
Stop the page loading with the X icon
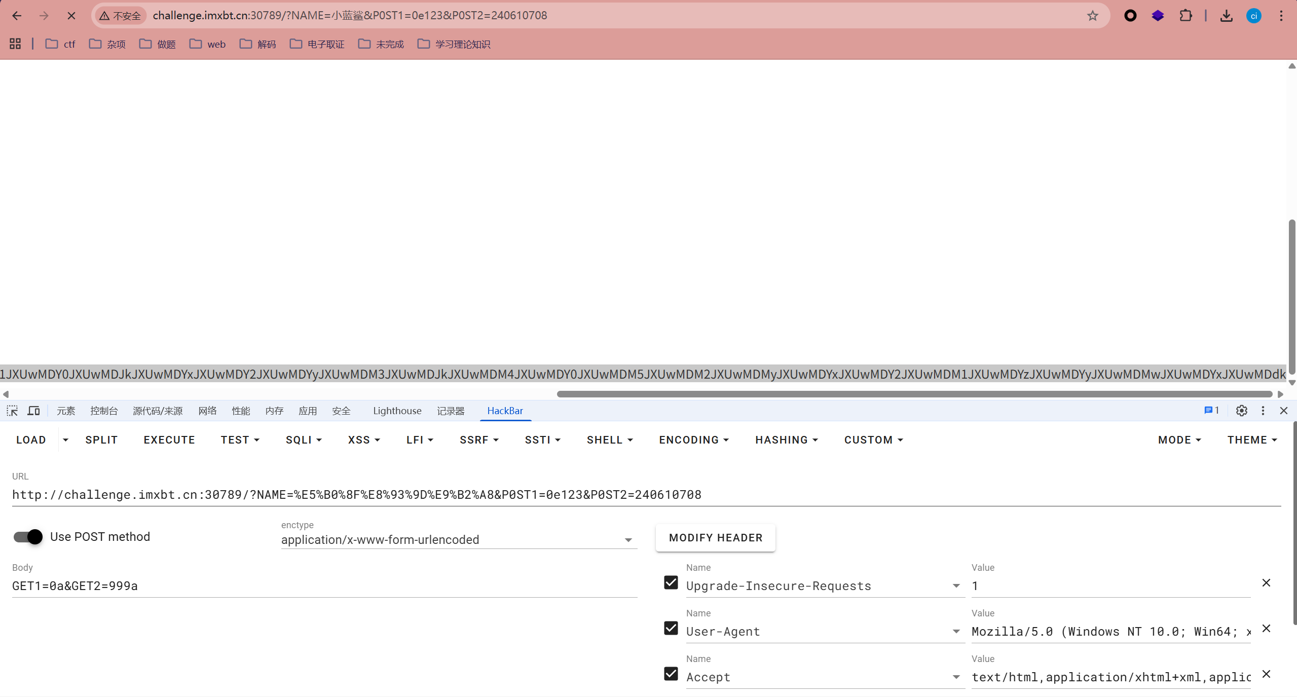point(71,16)
